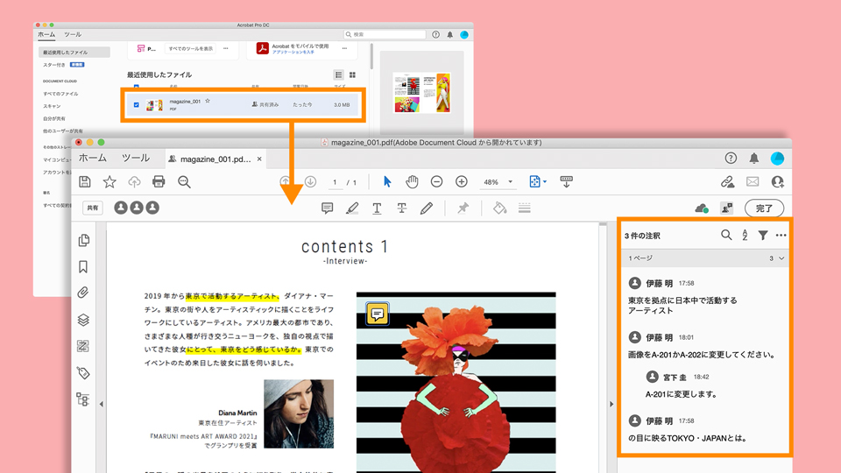Collapse the right comments pane arrow
The width and height of the screenshot is (841, 473).
pyautogui.click(x=611, y=405)
